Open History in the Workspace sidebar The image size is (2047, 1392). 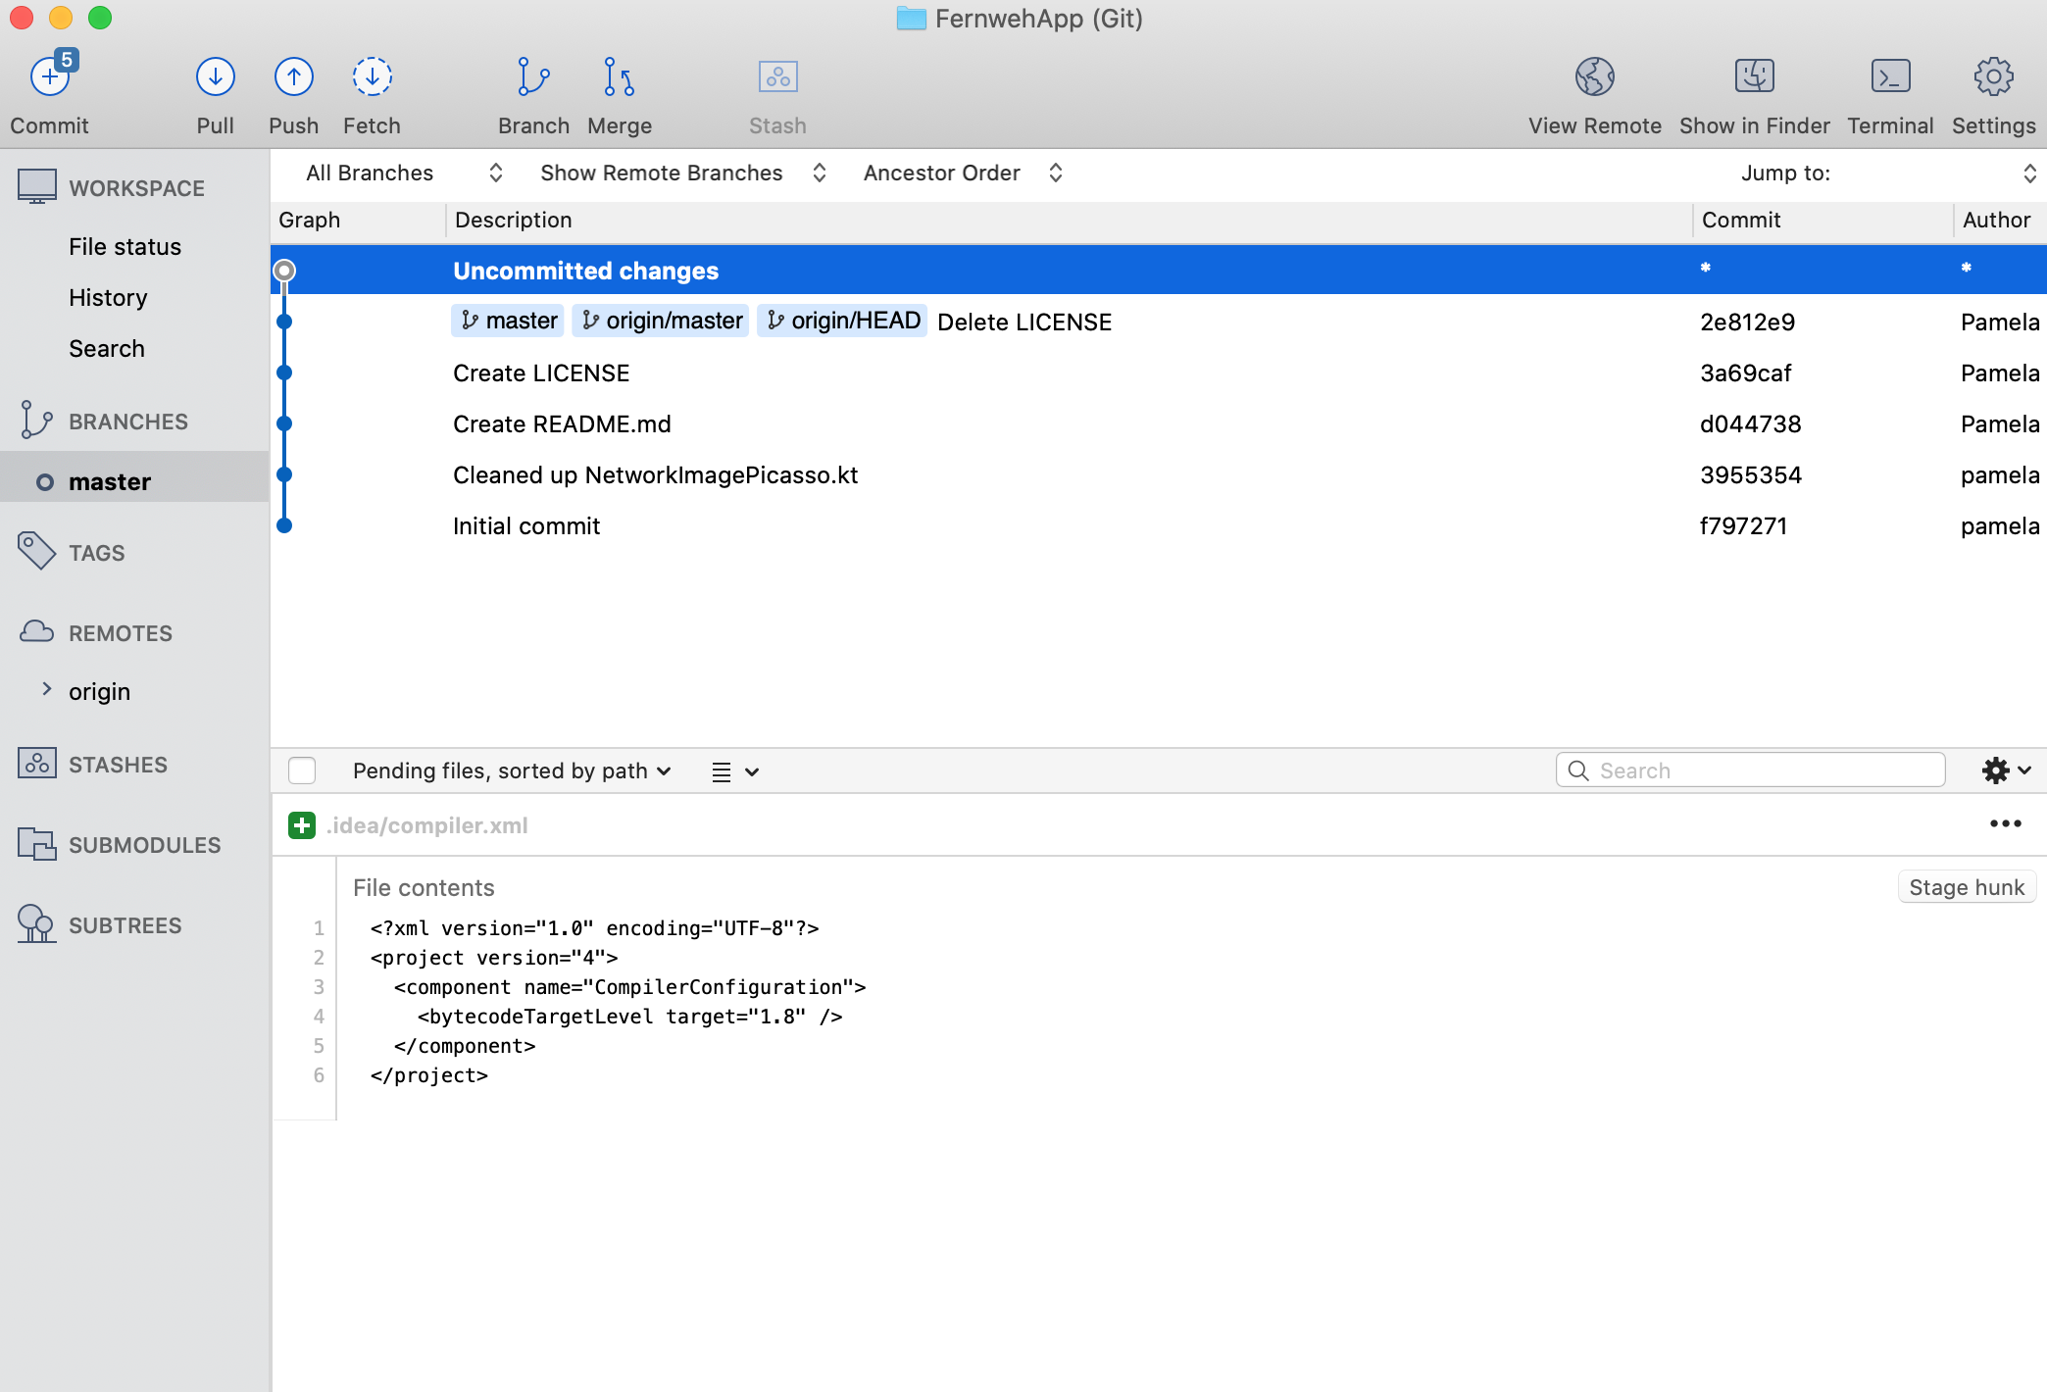(x=108, y=298)
